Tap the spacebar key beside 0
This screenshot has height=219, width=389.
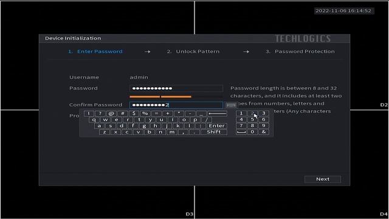tap(241, 132)
